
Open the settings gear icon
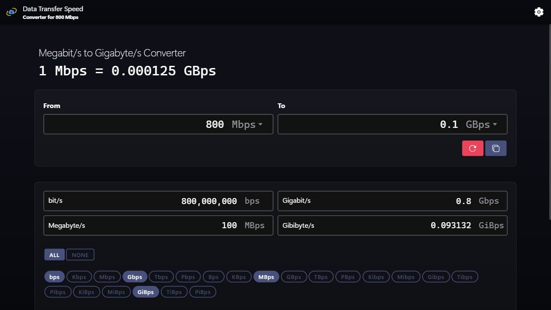[539, 12]
